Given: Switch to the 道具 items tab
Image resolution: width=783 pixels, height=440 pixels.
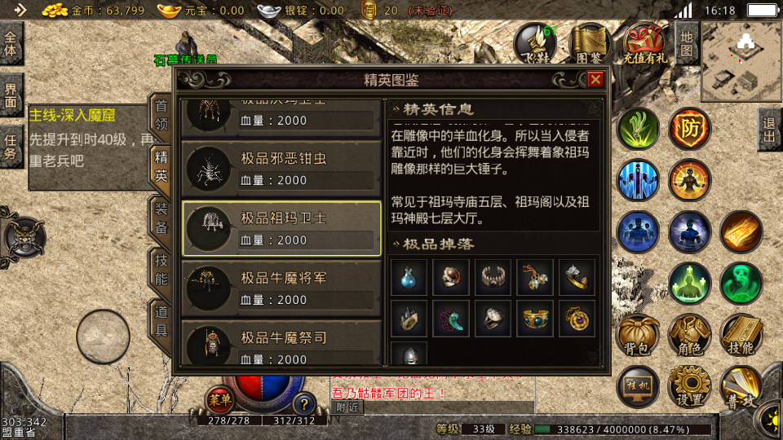Looking at the screenshot, I should tap(161, 321).
